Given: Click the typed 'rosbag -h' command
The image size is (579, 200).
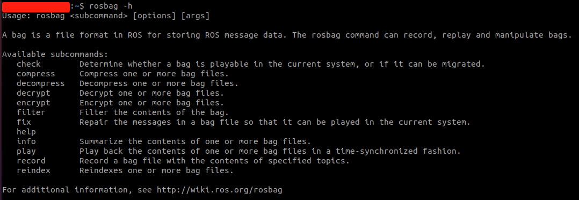Looking at the screenshot, I should click(x=111, y=6).
